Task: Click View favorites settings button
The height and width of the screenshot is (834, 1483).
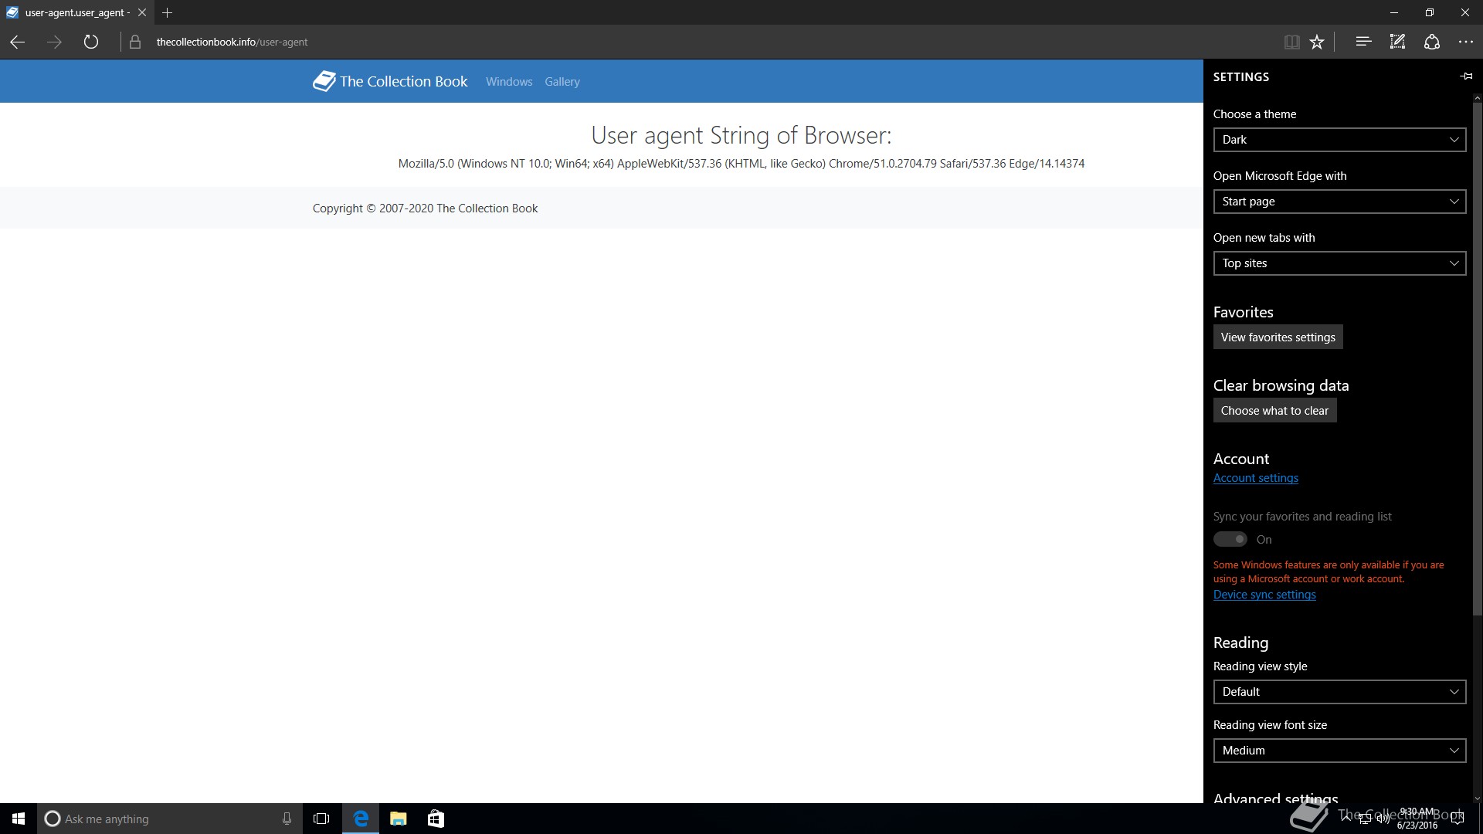Action: point(1278,337)
